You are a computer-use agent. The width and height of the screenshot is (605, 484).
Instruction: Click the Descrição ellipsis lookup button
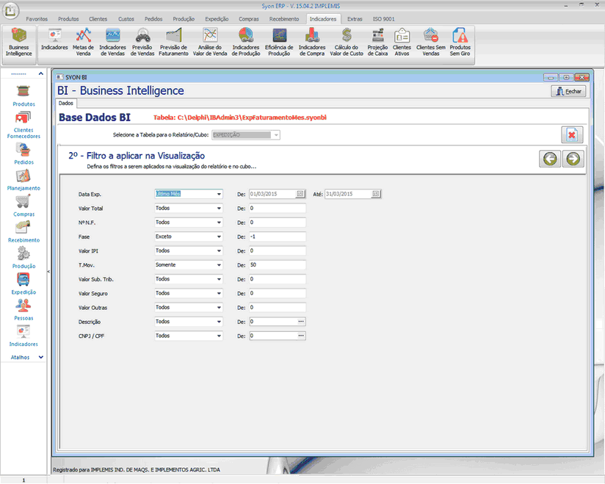300,322
